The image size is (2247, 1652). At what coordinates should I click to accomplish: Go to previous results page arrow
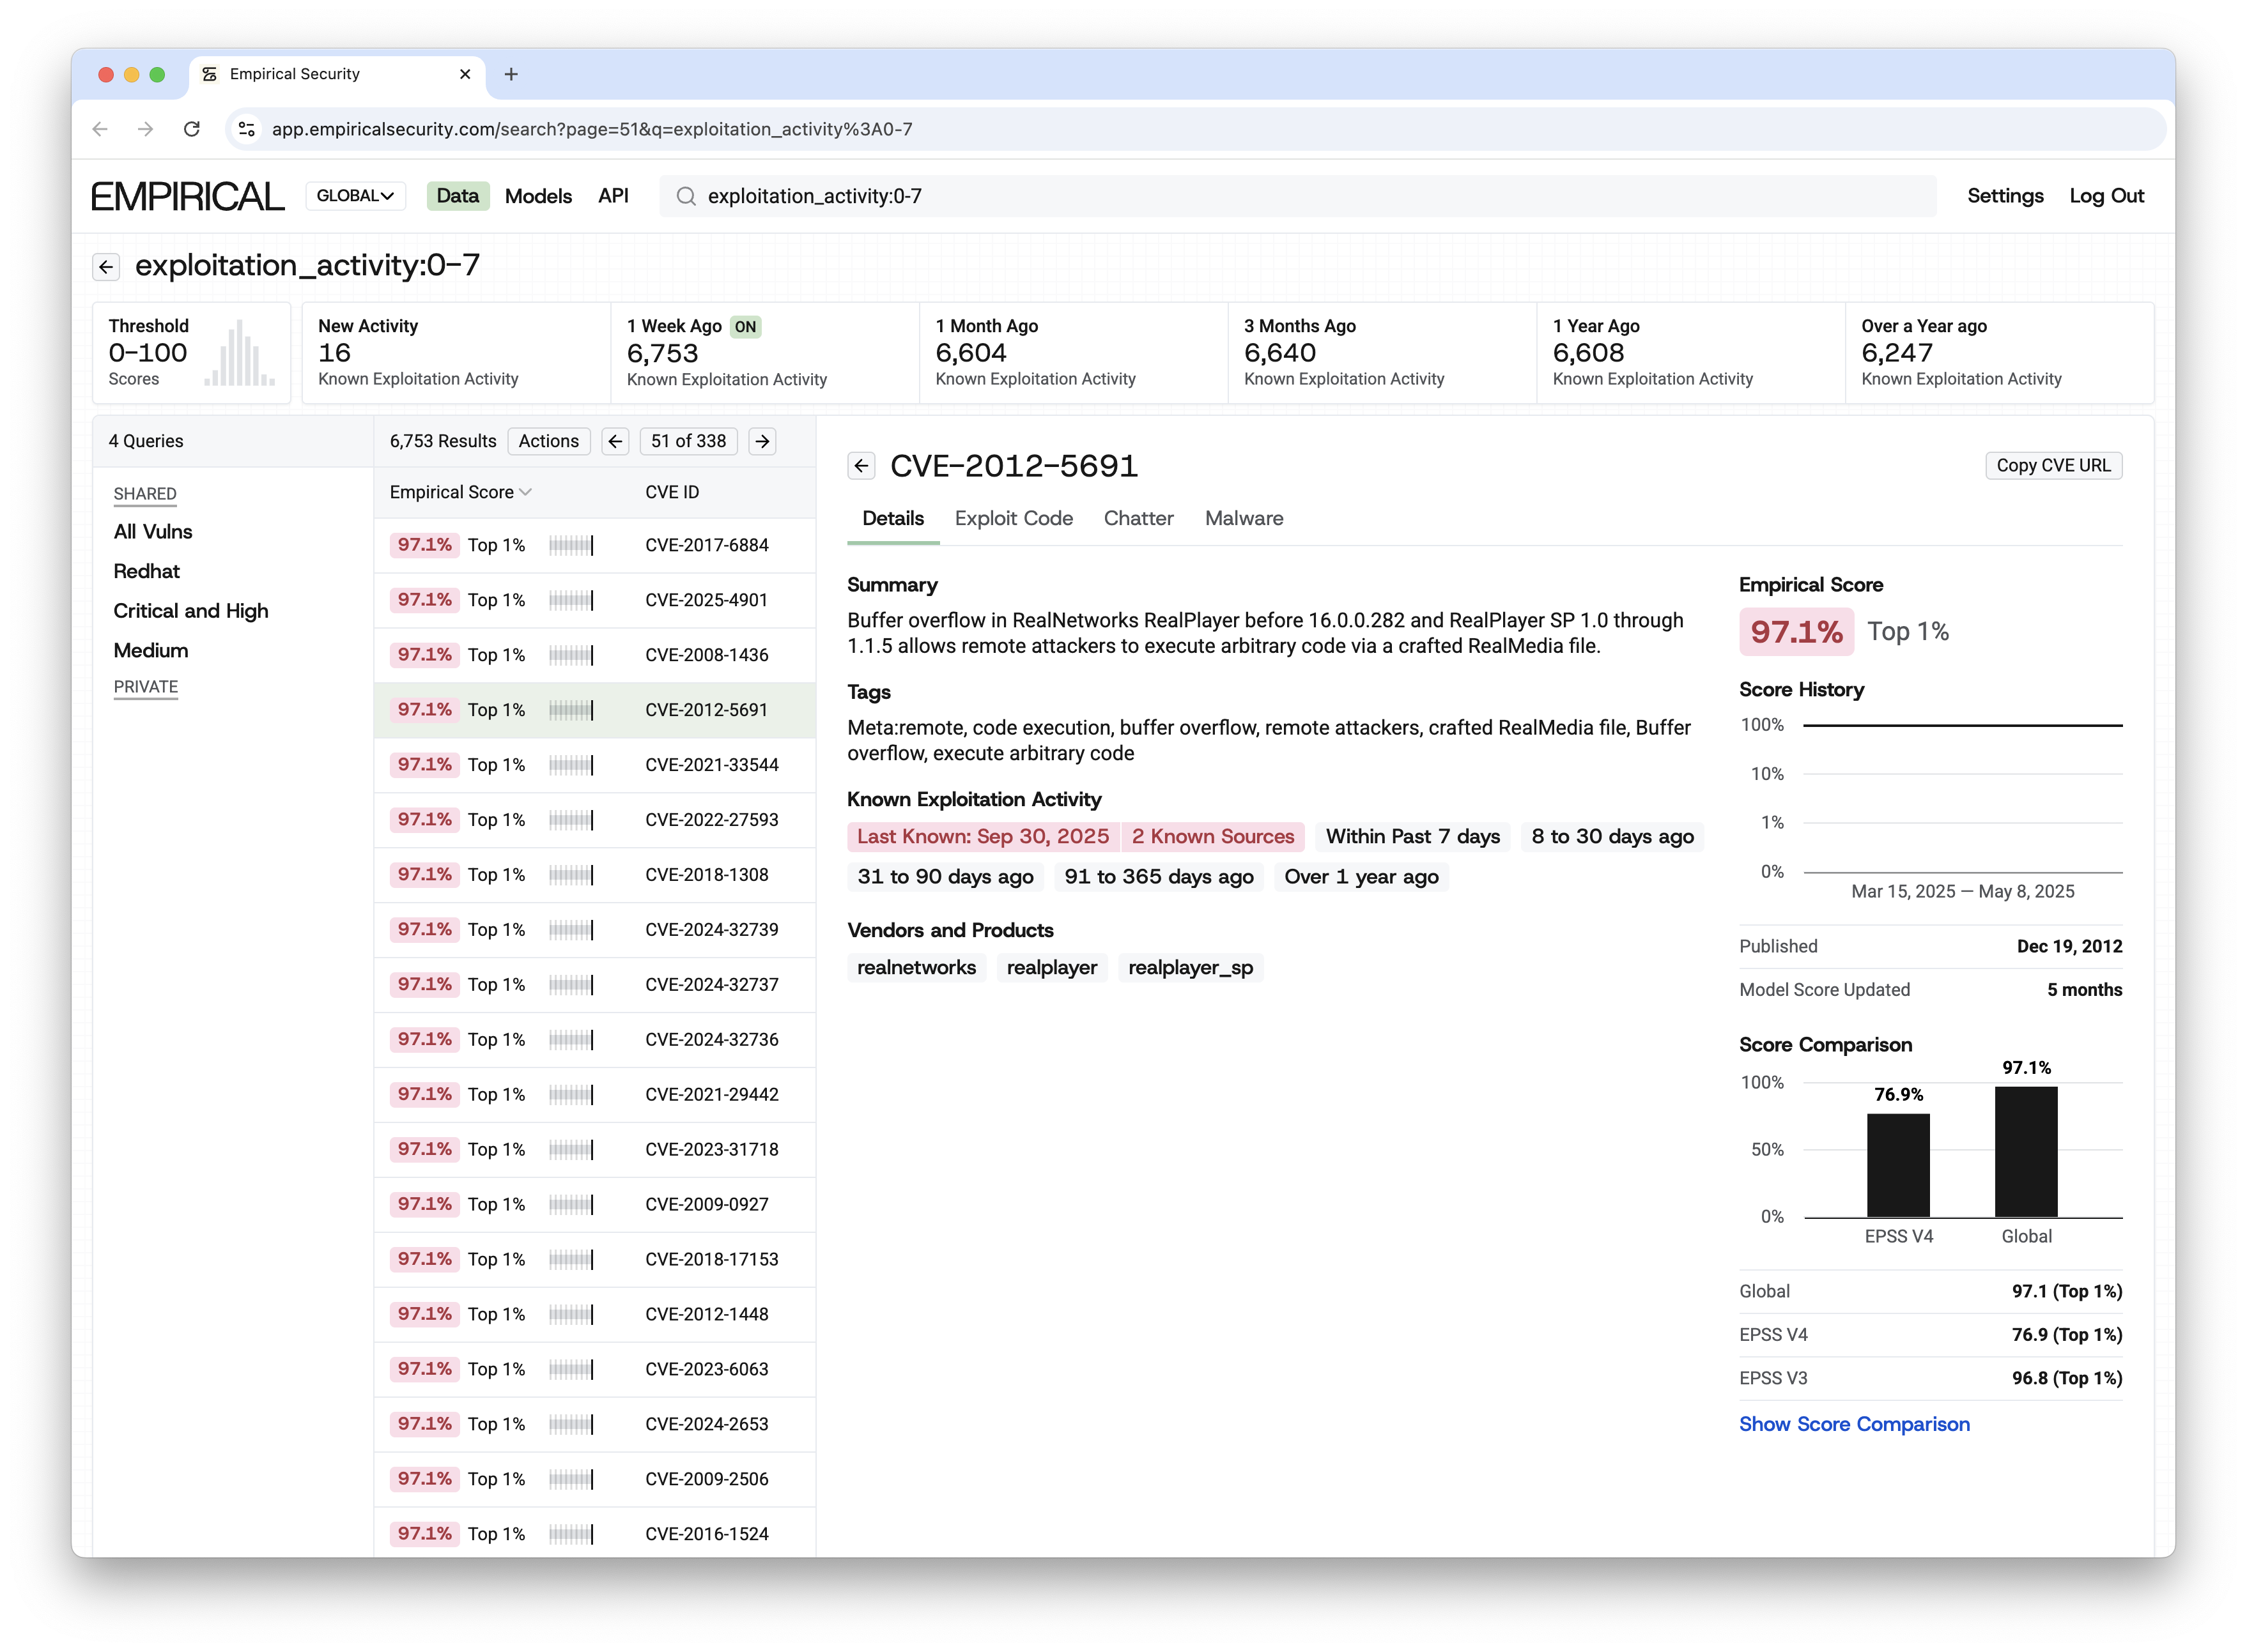click(x=615, y=441)
